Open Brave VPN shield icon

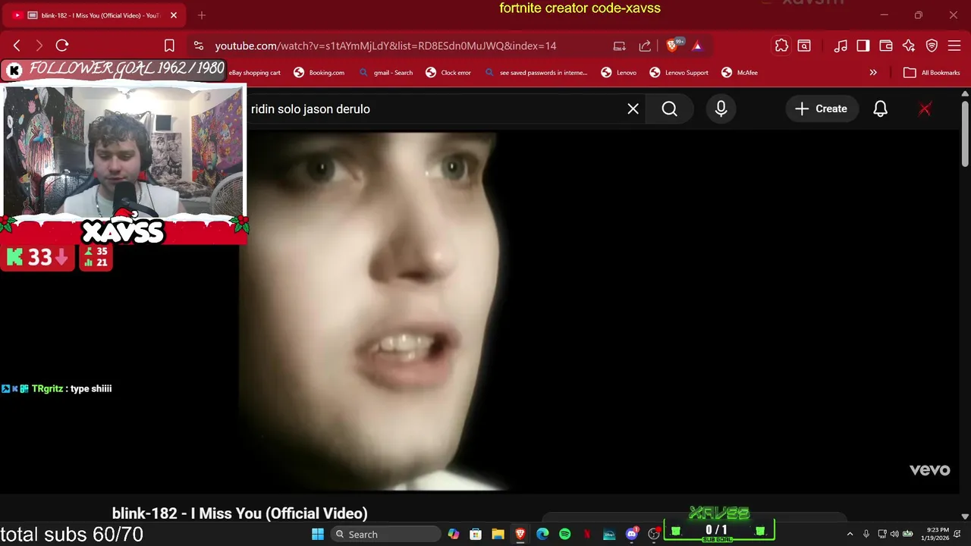click(x=932, y=45)
